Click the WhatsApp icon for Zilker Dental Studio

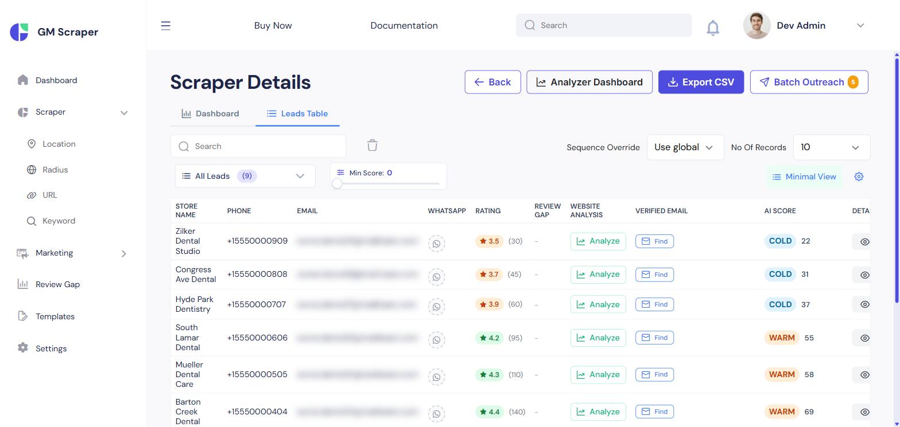click(x=437, y=244)
